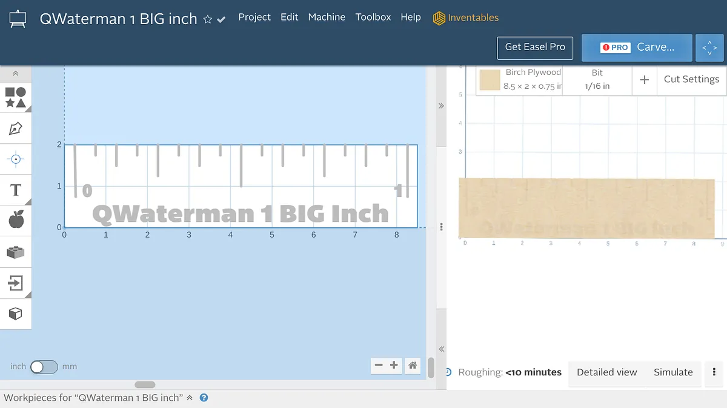Open the Machine menu
The width and height of the screenshot is (727, 408).
click(326, 17)
